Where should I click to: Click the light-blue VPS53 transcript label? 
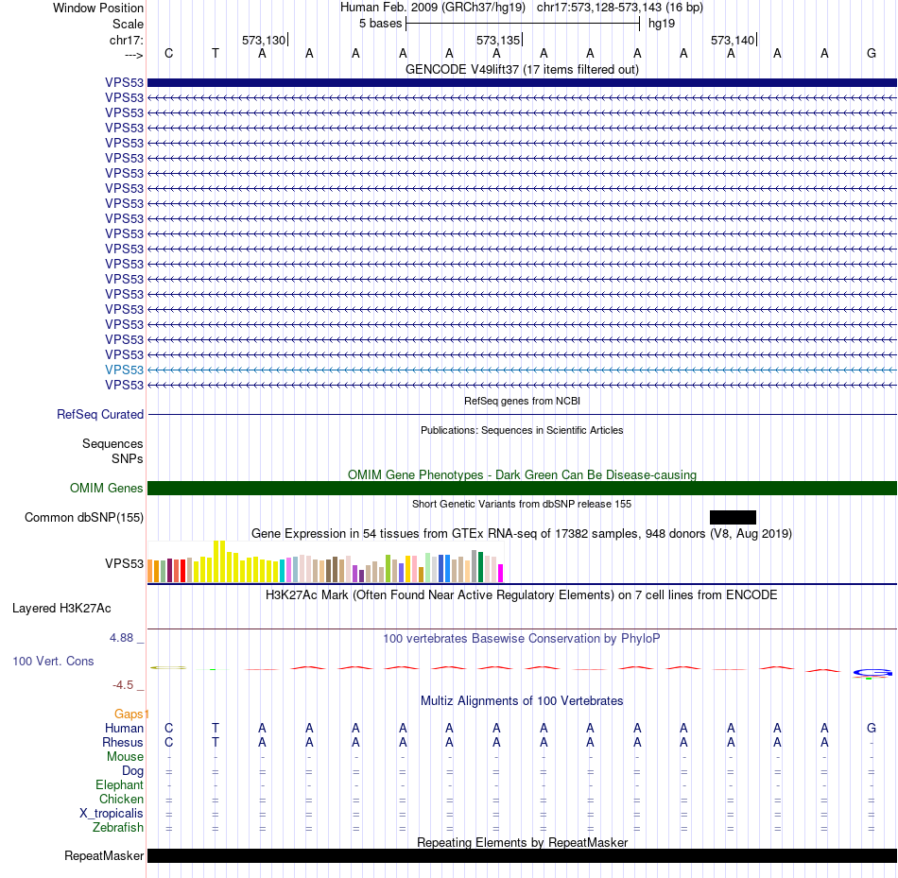(x=124, y=370)
